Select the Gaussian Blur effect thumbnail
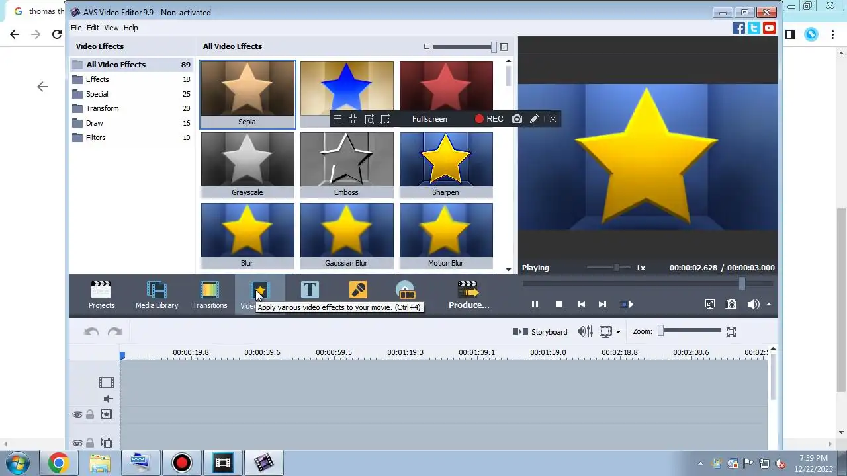Screen dimensions: 847x476 pos(347,235)
